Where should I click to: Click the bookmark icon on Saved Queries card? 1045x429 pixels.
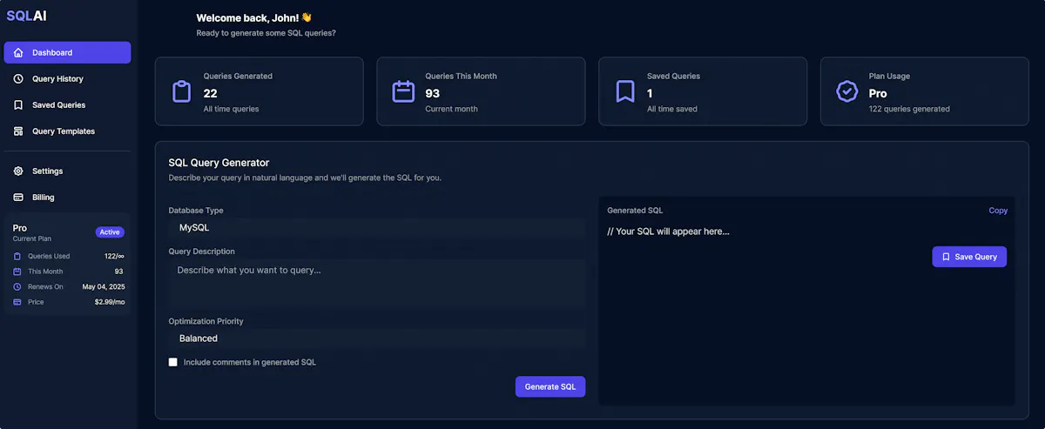point(625,91)
